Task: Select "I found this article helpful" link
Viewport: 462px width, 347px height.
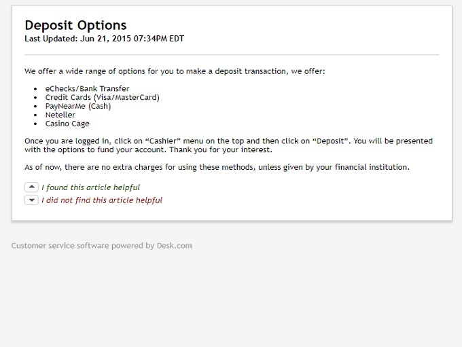Action: [90, 187]
